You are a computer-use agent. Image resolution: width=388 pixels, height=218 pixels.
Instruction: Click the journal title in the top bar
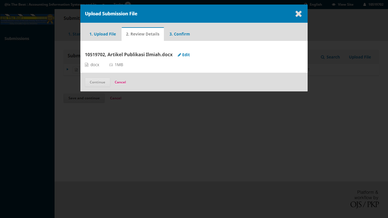[x=51, y=5]
